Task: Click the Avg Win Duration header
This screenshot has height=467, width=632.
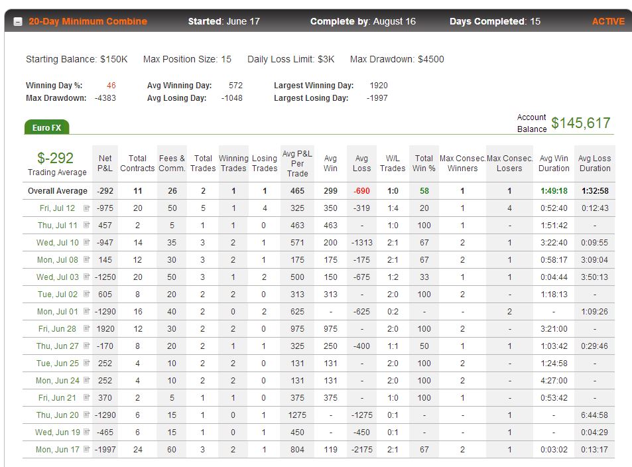Action: 554,163
